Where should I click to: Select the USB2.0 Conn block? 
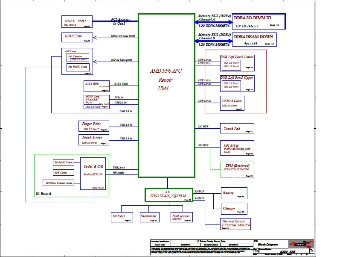(232, 104)
